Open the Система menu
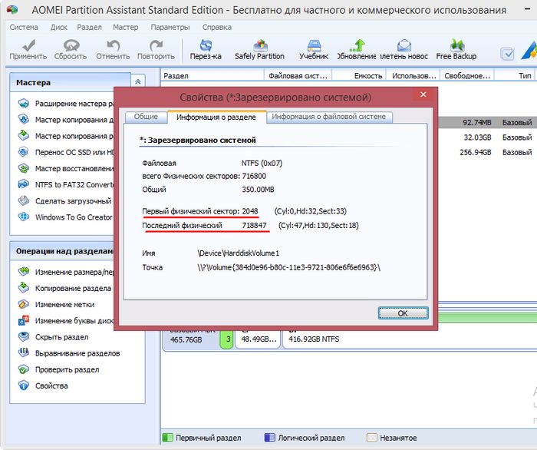537x450 pixels. coord(25,27)
